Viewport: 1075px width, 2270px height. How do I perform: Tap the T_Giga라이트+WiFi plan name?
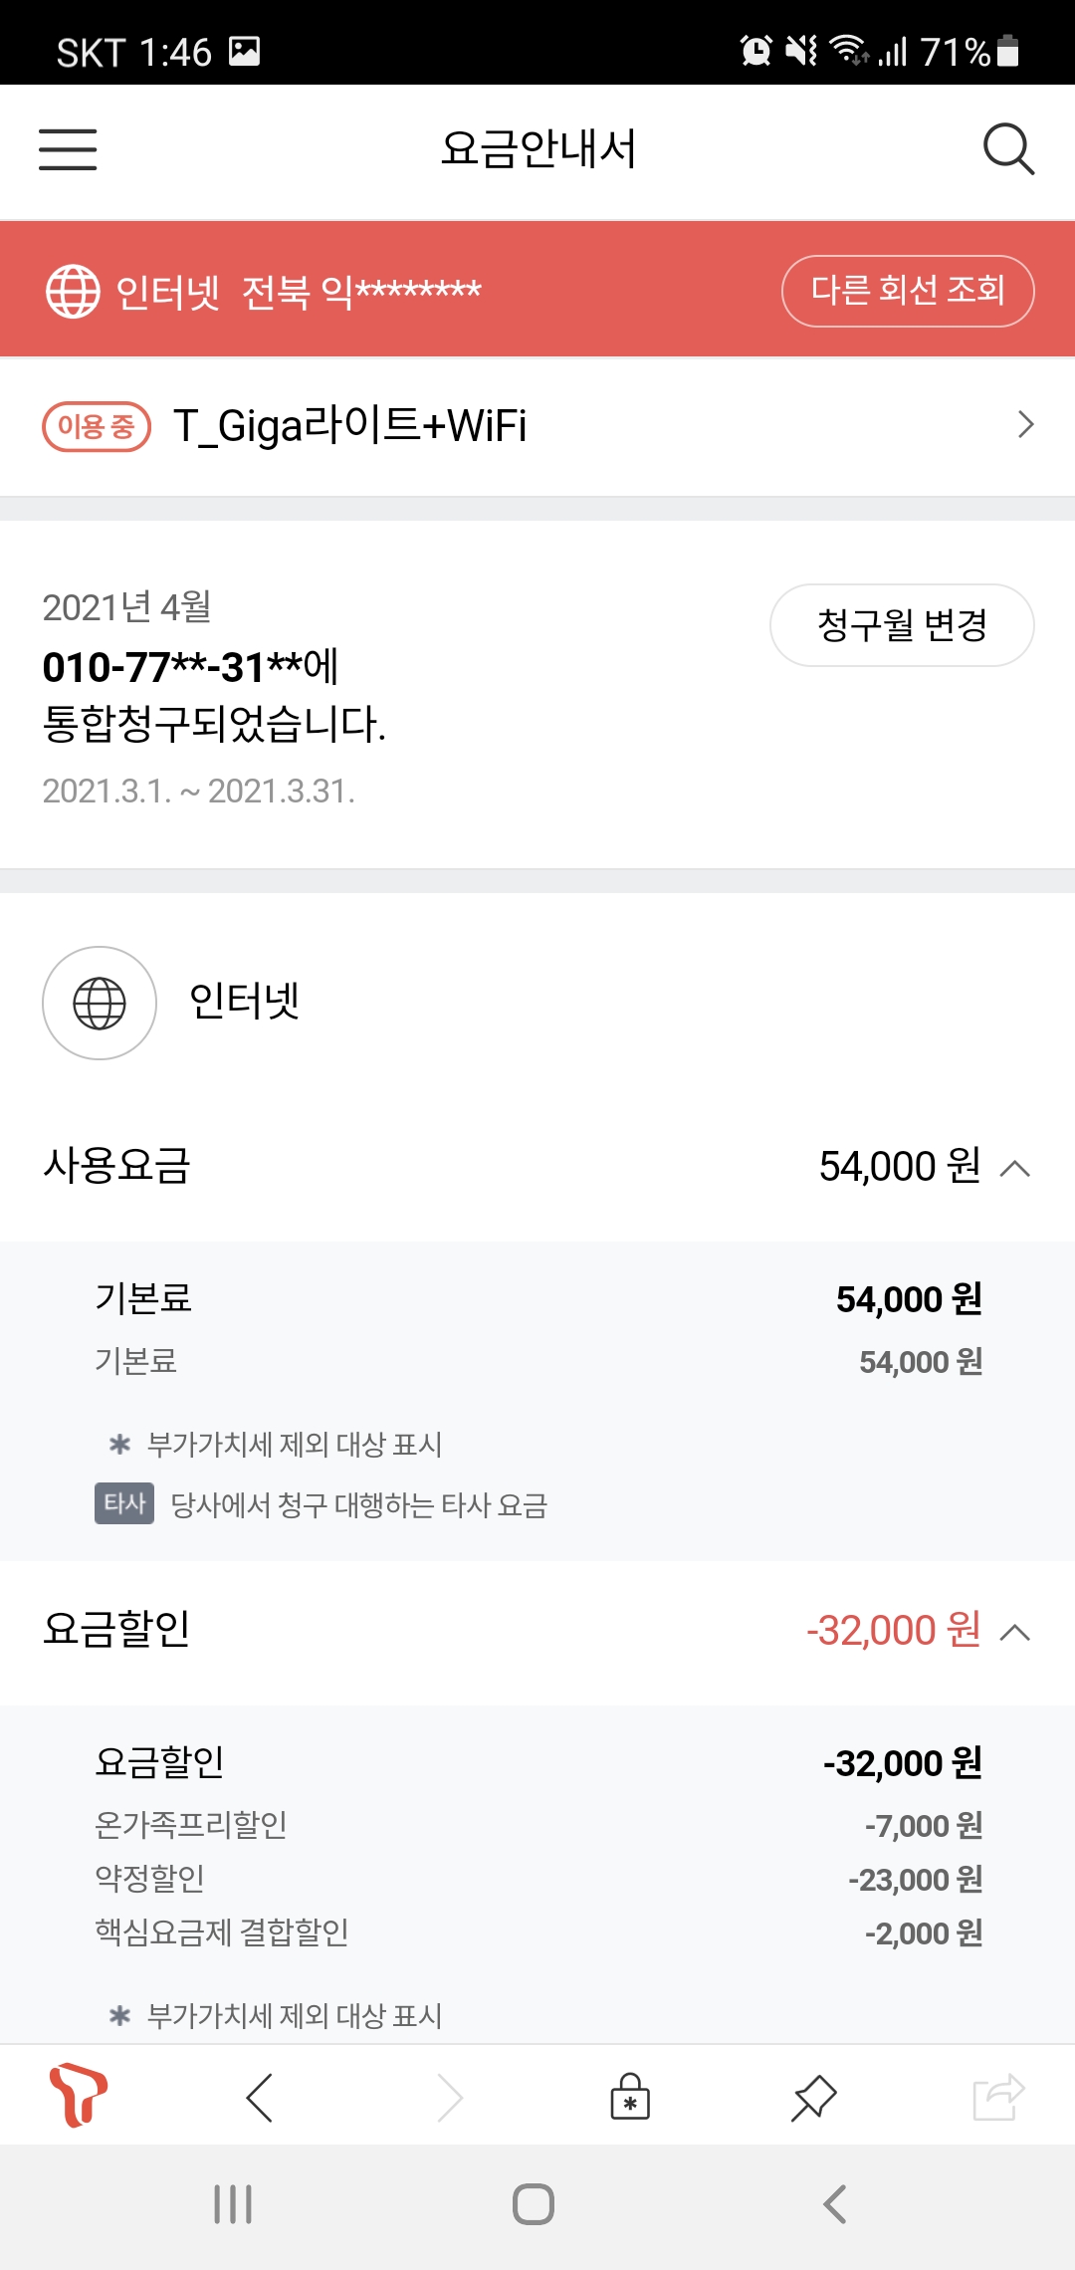349,426
